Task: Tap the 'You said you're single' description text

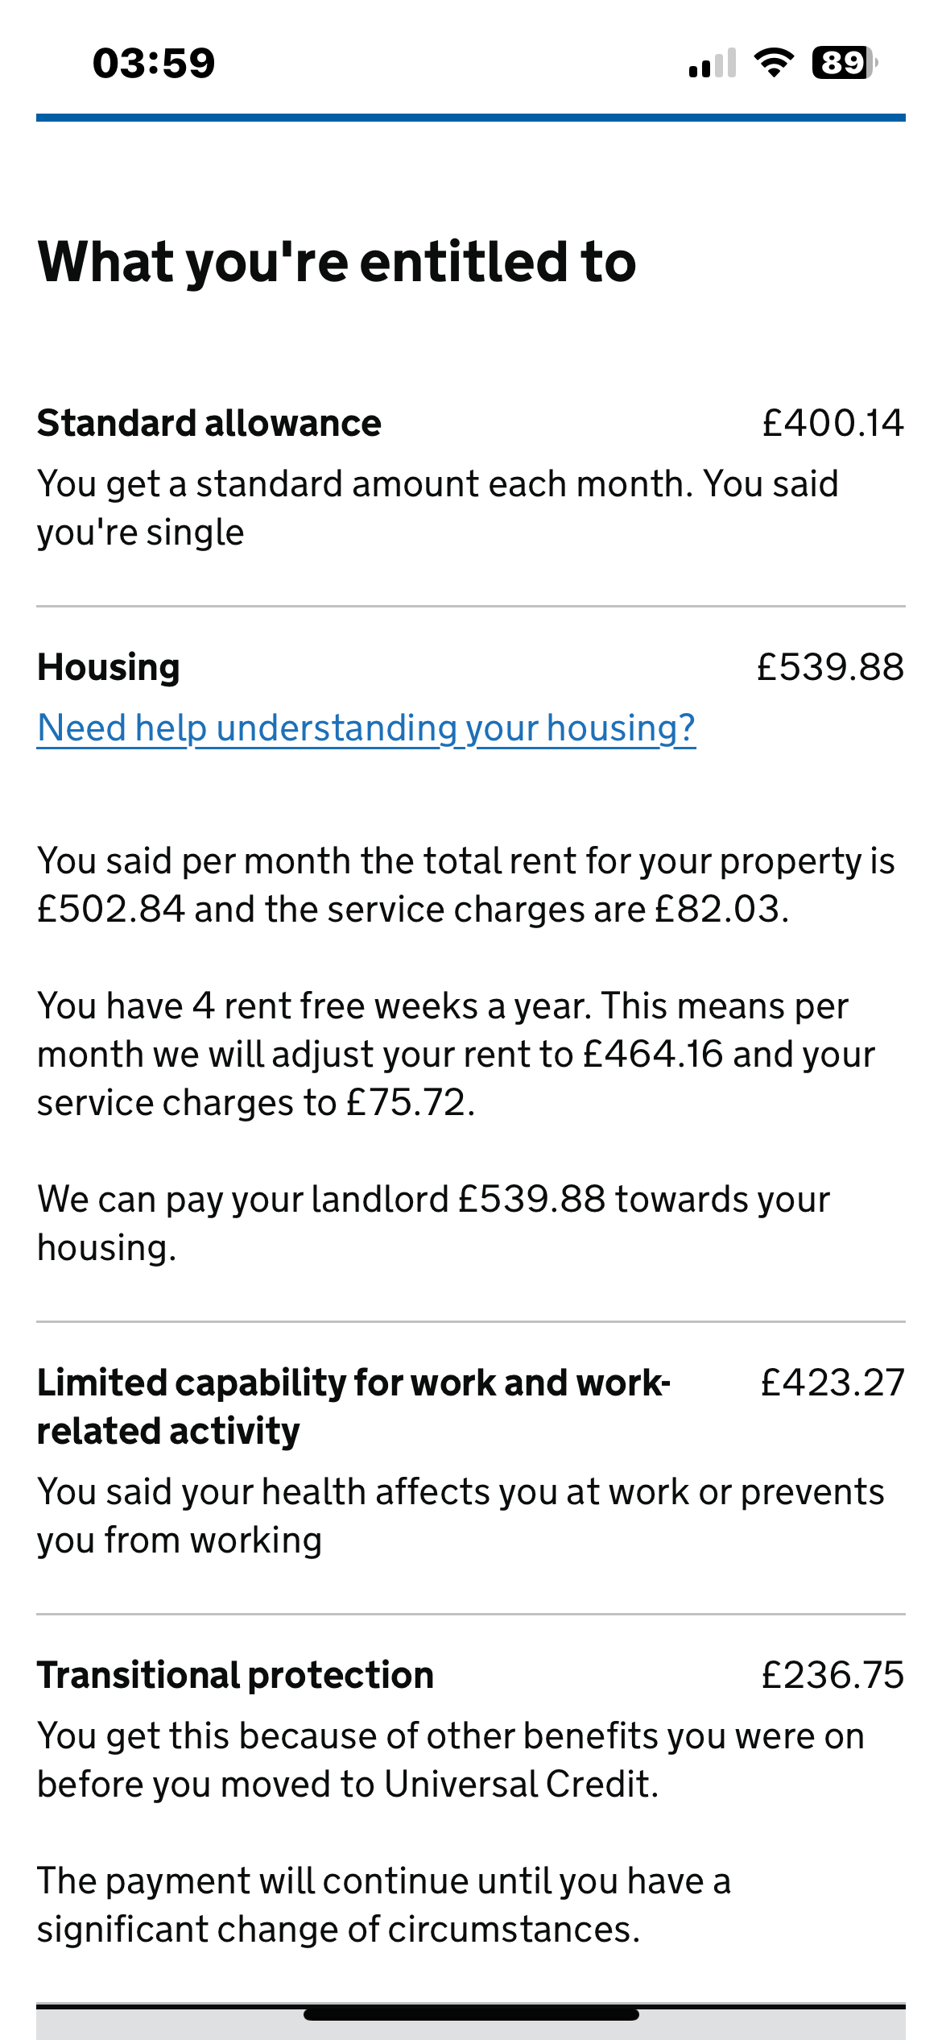Action: [437, 508]
